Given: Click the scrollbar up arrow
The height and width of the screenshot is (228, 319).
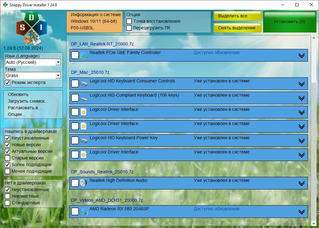Looking at the screenshot, I should coord(314,38).
